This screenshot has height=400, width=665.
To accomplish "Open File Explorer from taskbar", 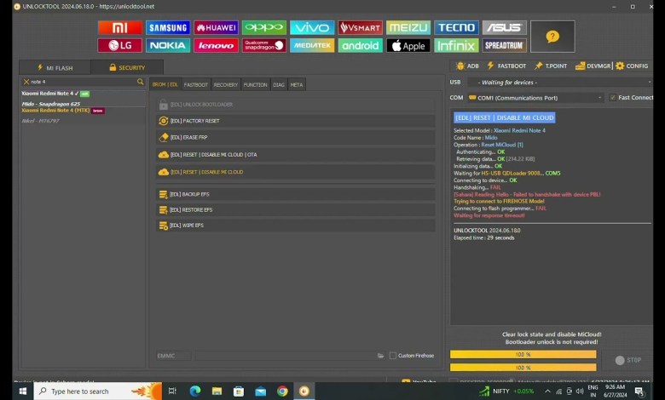I will 217,391.
